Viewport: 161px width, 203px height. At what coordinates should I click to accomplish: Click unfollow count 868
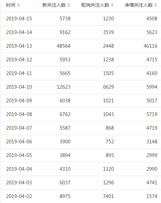[x=110, y=128]
